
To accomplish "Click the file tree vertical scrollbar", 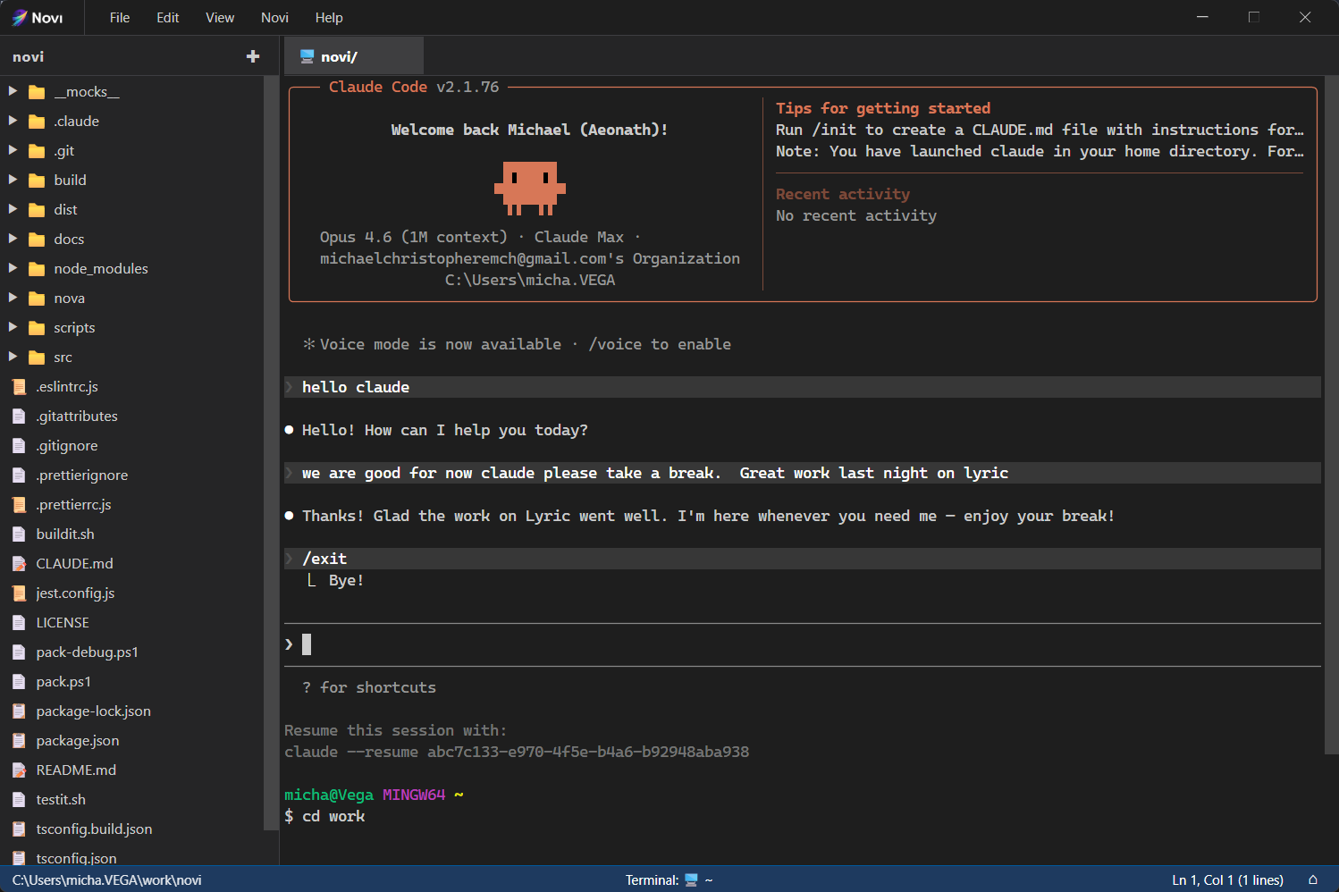I will (x=271, y=447).
